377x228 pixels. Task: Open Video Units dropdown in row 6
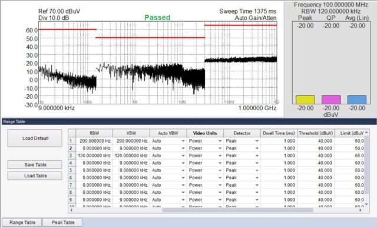pyautogui.click(x=220, y=178)
